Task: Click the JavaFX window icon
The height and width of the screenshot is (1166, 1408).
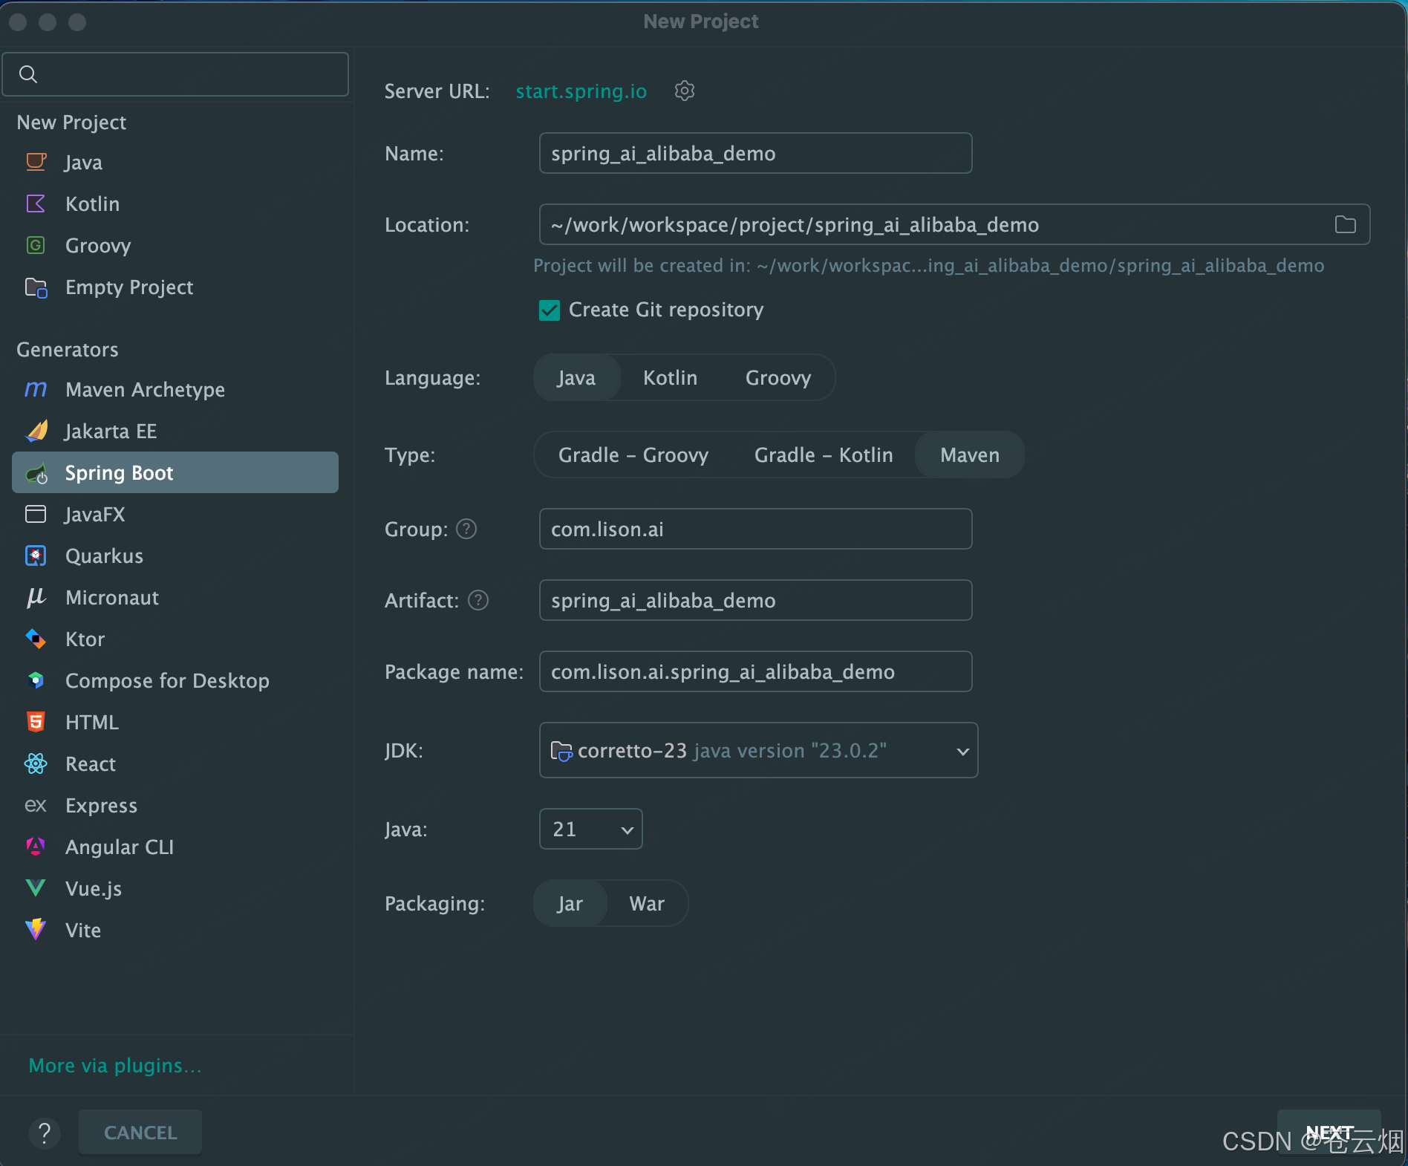Action: click(x=36, y=514)
